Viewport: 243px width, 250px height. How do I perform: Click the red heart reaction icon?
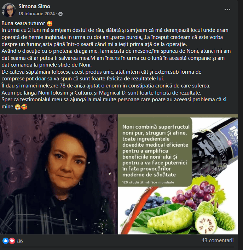(12, 241)
